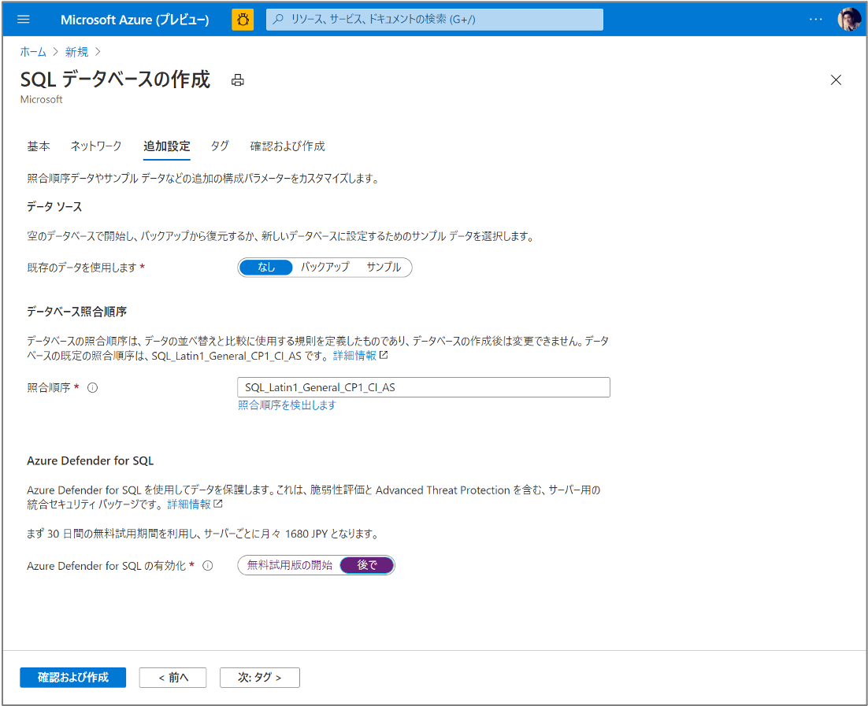Click the yellow bug preview icon

pos(243,20)
